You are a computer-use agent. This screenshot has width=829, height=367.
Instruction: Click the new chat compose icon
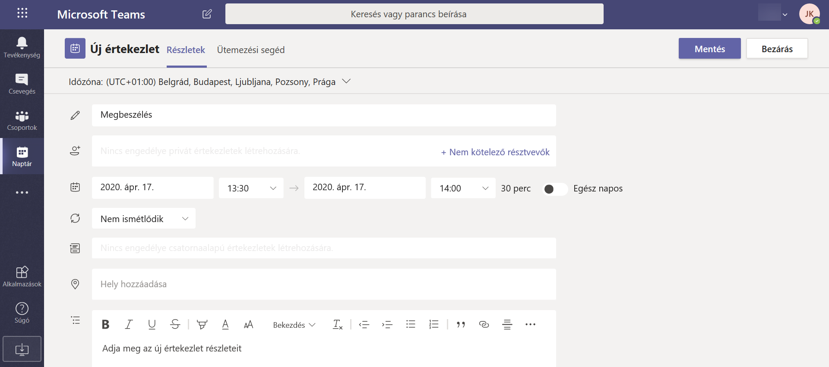(207, 14)
